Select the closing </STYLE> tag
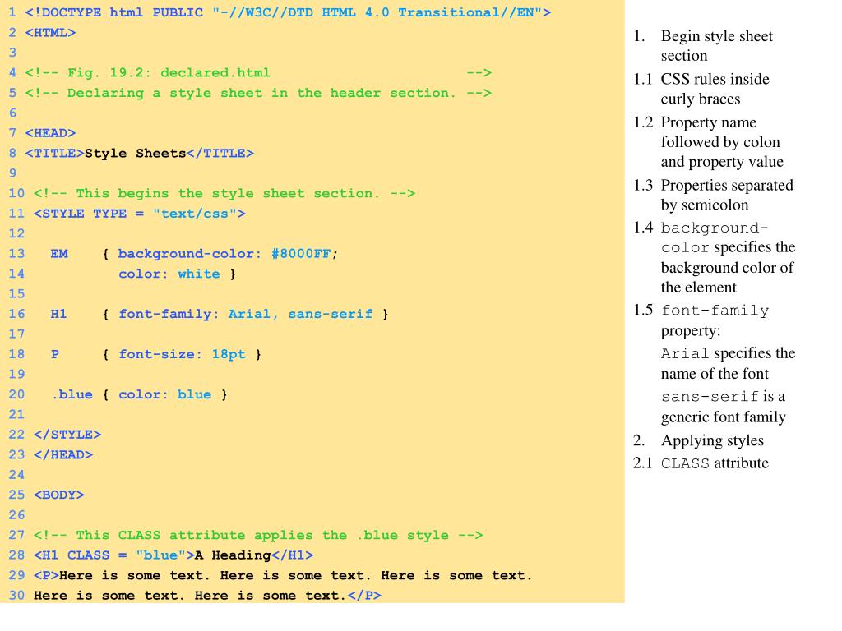Screen dimensions: 842x631 click(x=67, y=434)
